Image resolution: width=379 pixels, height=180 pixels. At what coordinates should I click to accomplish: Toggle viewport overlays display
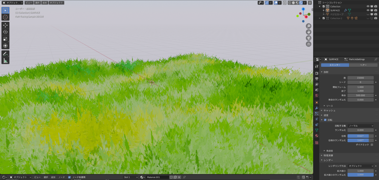click(x=275, y=3)
